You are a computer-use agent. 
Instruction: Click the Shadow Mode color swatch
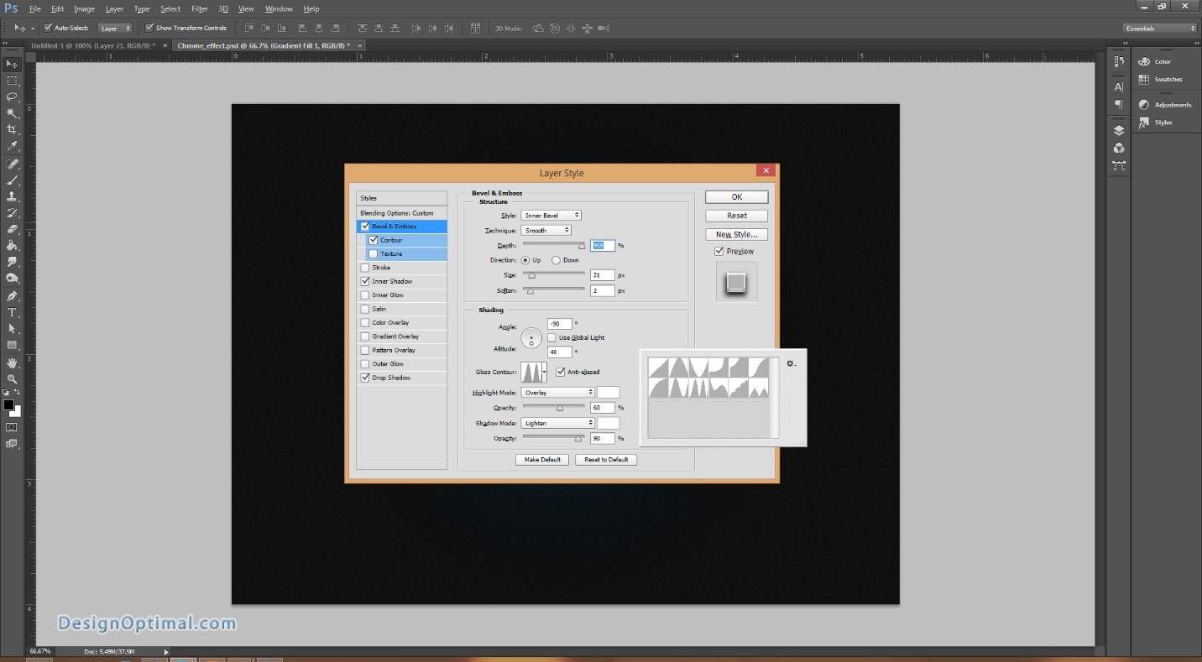pyautogui.click(x=608, y=423)
